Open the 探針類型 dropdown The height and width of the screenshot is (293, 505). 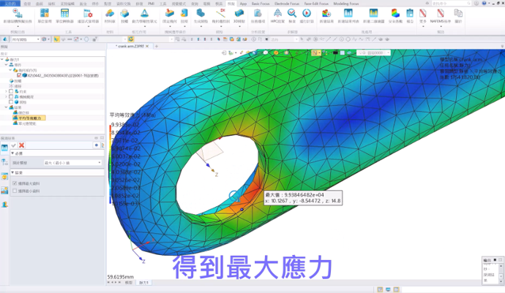click(72, 163)
